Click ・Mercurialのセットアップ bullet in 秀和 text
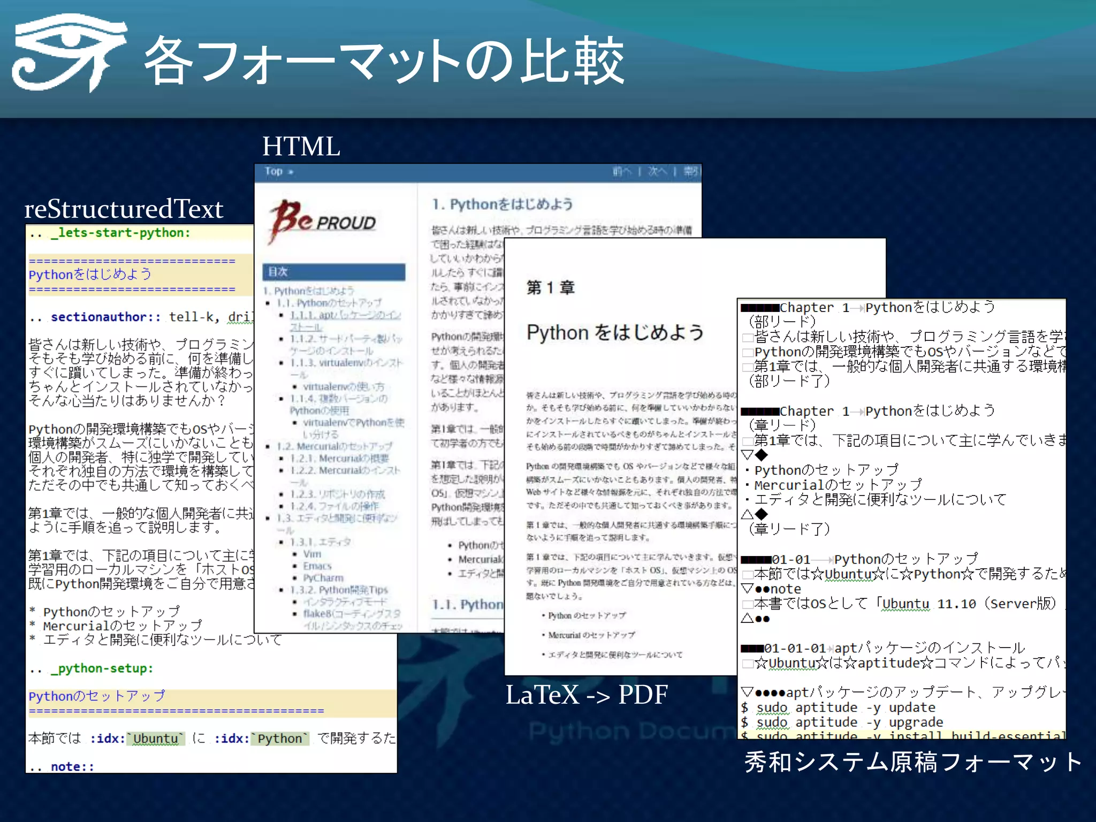The width and height of the screenshot is (1096, 822). coord(833,485)
